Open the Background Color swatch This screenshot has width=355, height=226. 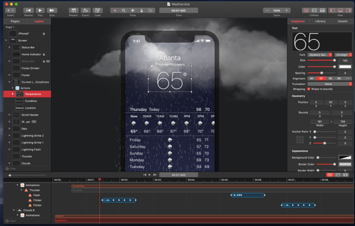pyautogui.click(x=345, y=158)
